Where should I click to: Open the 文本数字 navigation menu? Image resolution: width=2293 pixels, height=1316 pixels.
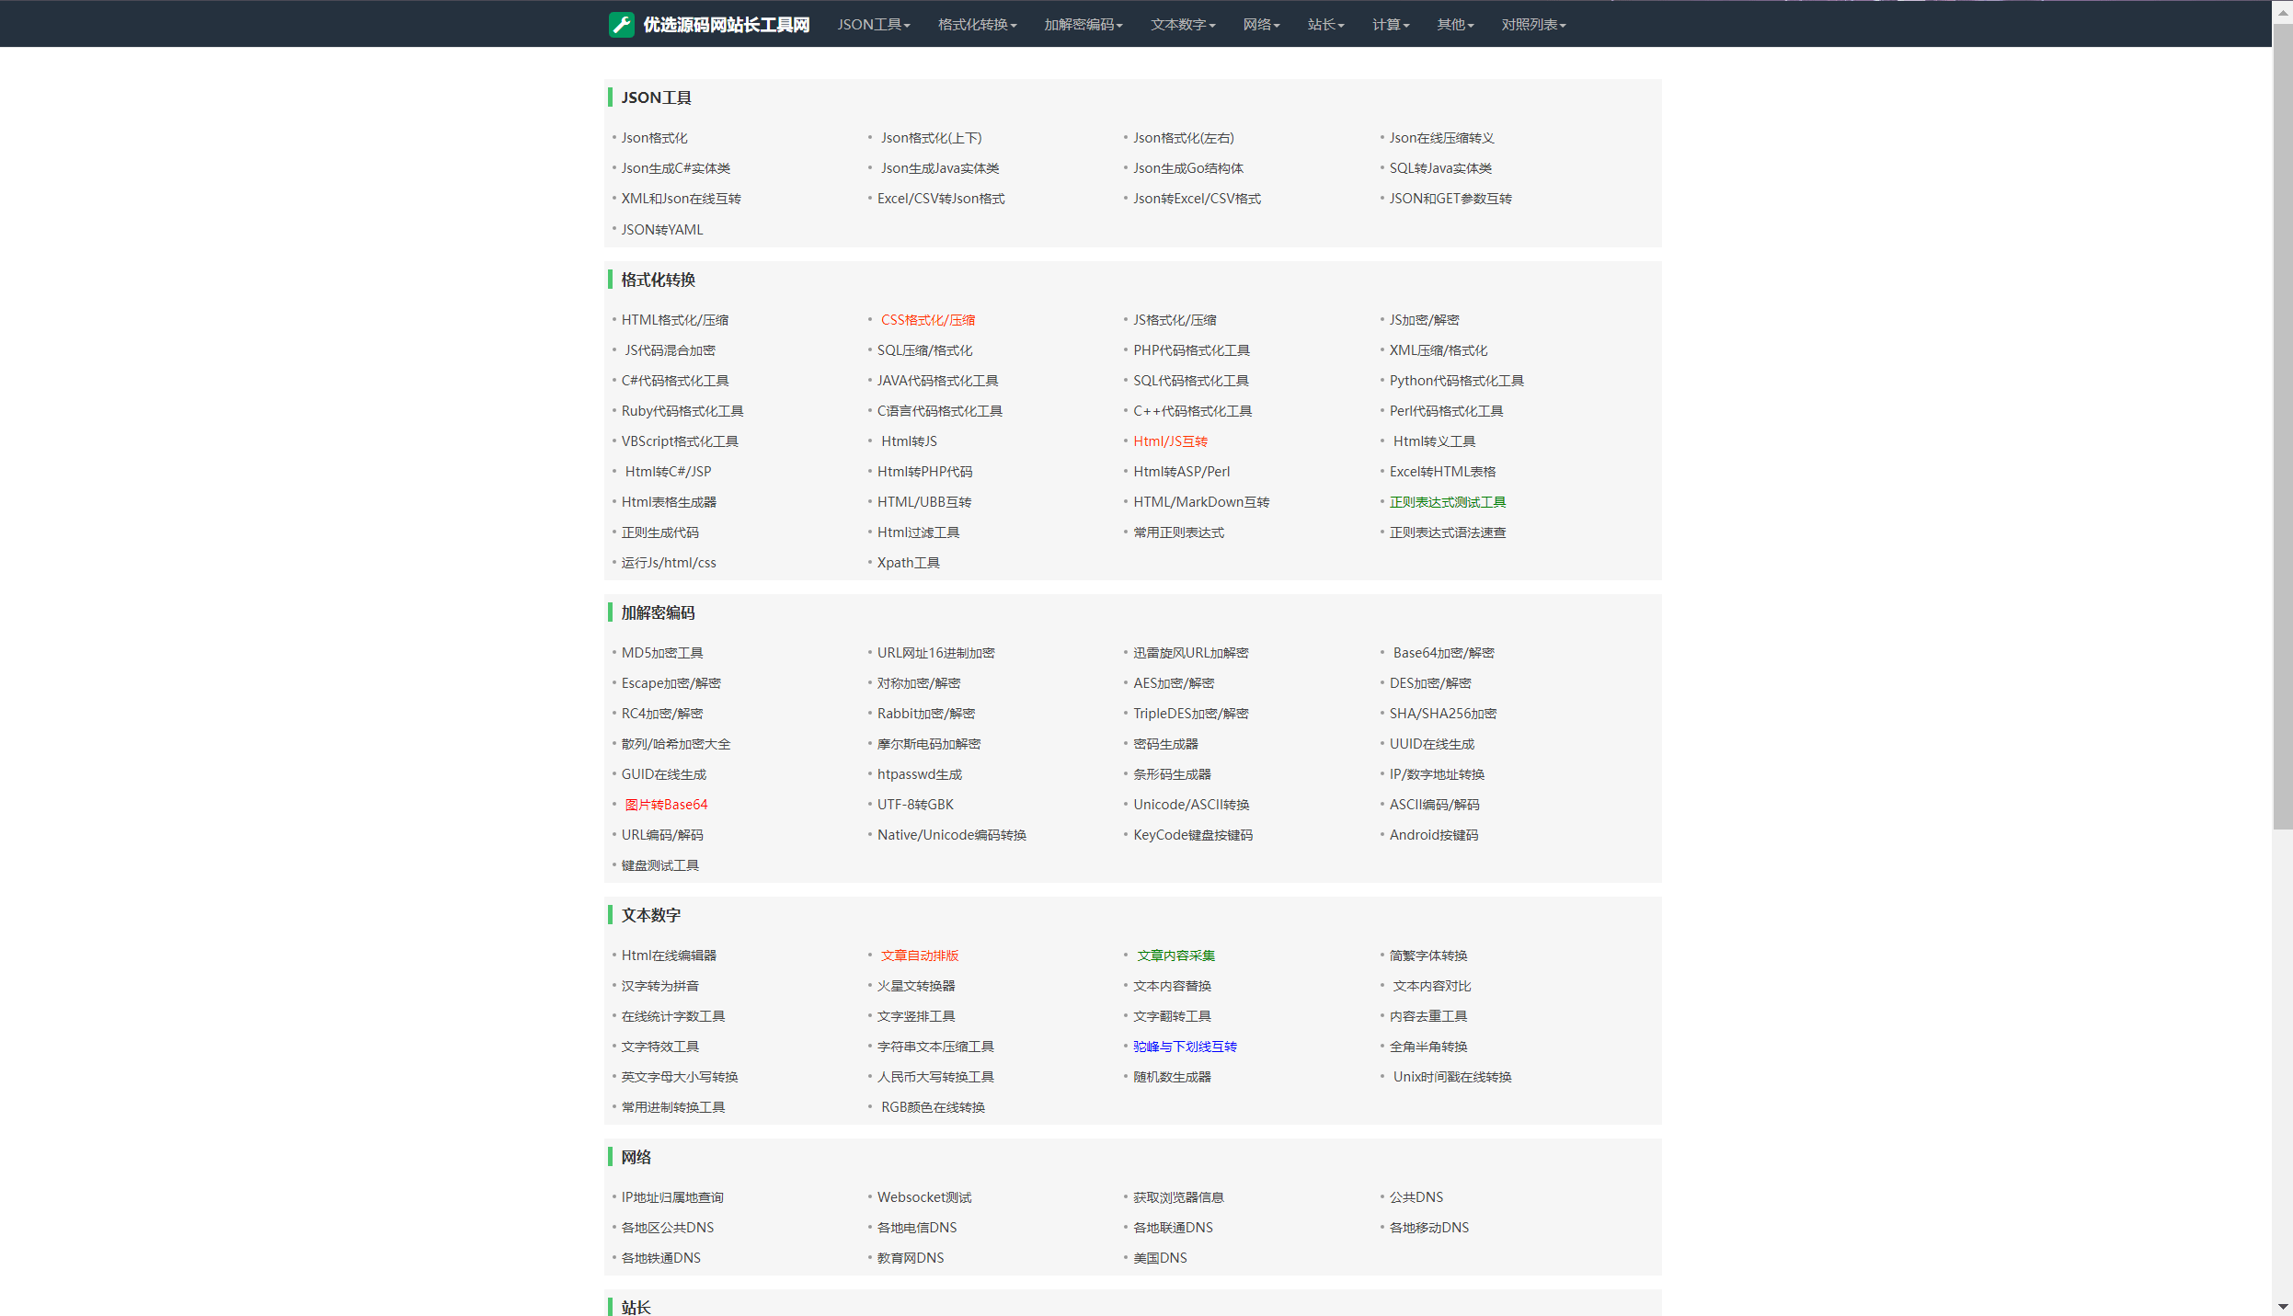[x=1182, y=25]
